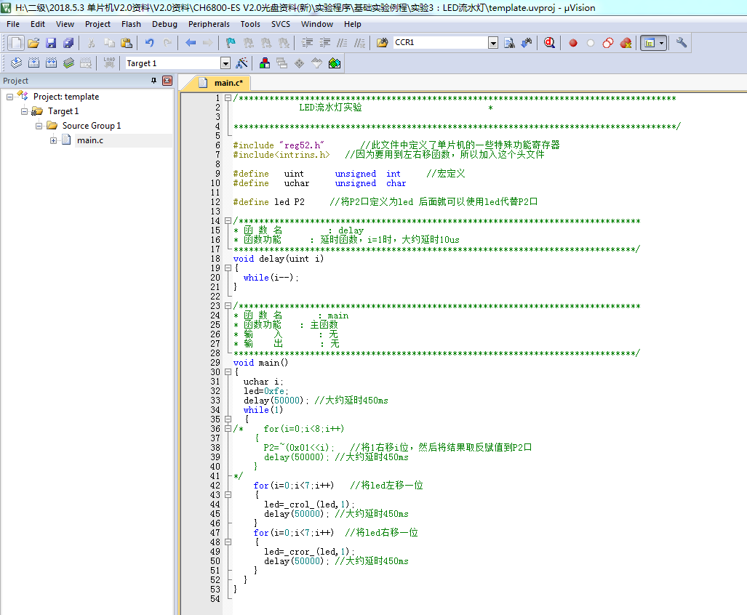
Task: Open Target Options magic wand icon
Action: coord(242,63)
